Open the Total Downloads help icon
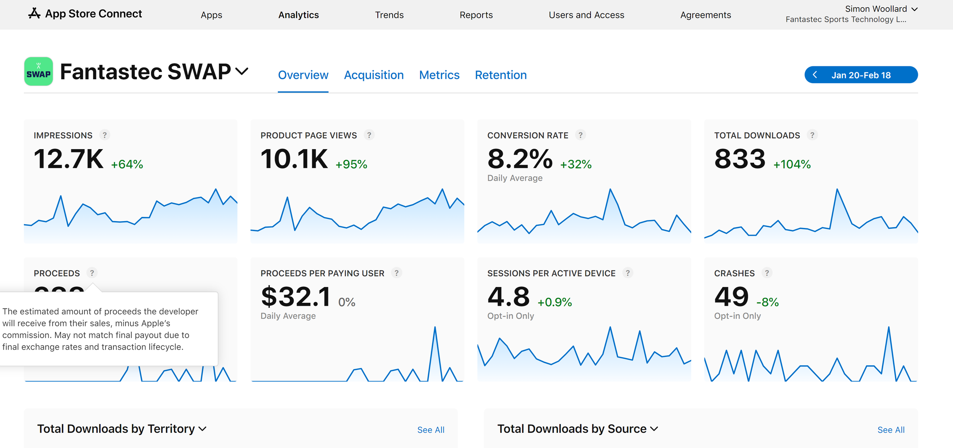The width and height of the screenshot is (953, 448). pos(812,135)
